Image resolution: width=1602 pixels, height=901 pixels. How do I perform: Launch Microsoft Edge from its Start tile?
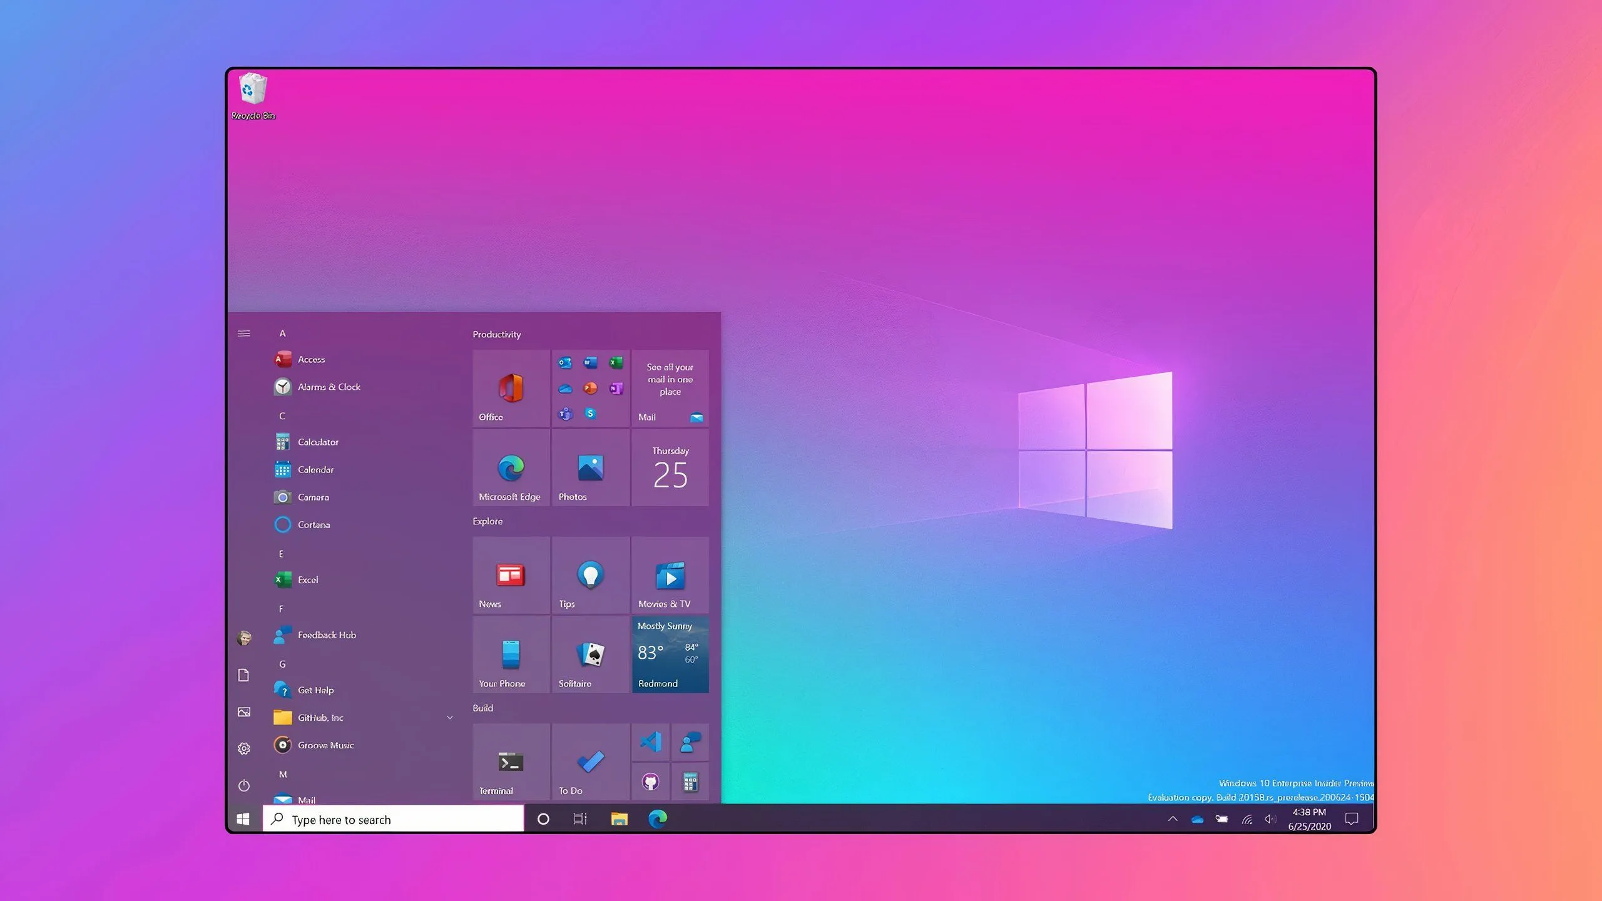pos(510,468)
